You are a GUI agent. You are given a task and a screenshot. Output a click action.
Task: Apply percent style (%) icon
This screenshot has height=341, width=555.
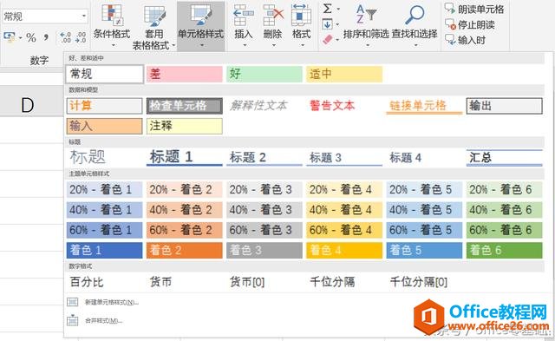(x=31, y=37)
